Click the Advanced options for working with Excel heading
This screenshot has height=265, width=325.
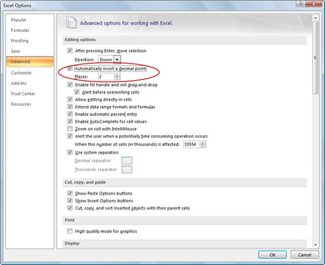pyautogui.click(x=126, y=23)
